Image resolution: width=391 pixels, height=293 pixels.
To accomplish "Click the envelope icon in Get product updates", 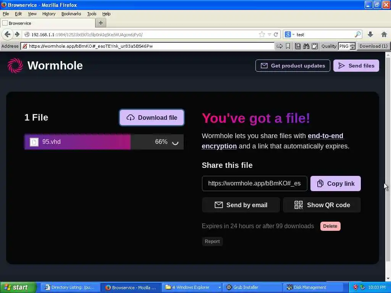I will [264, 66].
